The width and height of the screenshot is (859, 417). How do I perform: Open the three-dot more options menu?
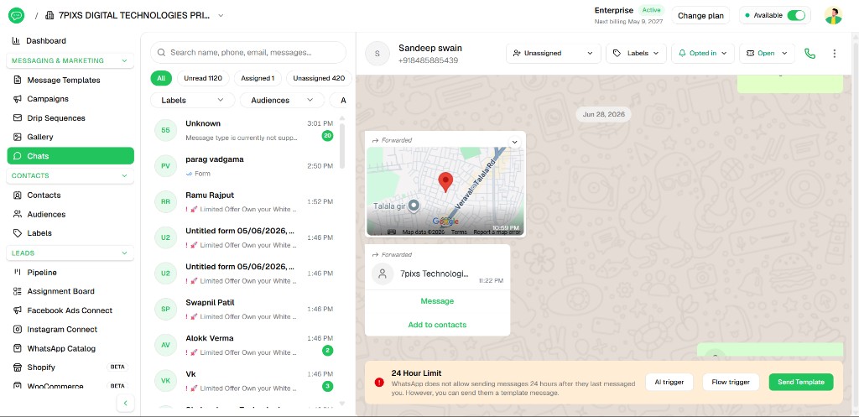[835, 53]
